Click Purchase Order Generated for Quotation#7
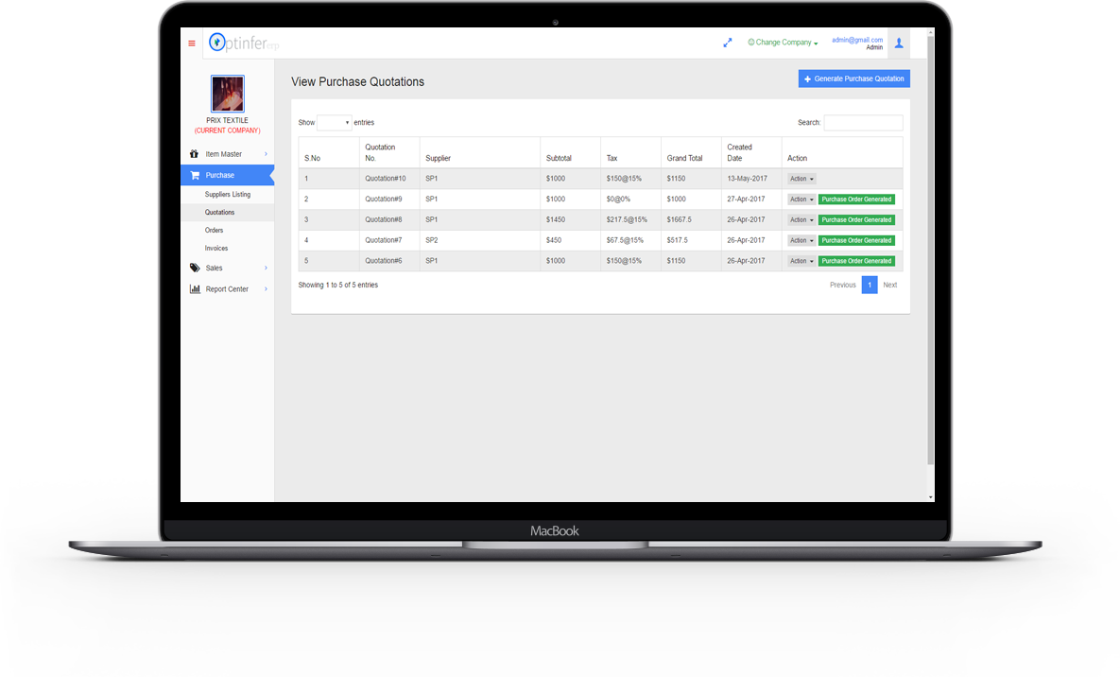Screen dimensions: 1120x677 pos(856,241)
